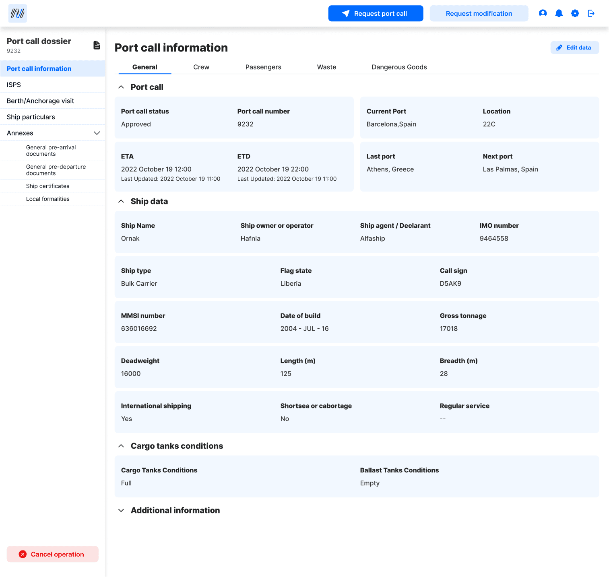
Task: Click the Port call status value Approved
Action: point(136,124)
